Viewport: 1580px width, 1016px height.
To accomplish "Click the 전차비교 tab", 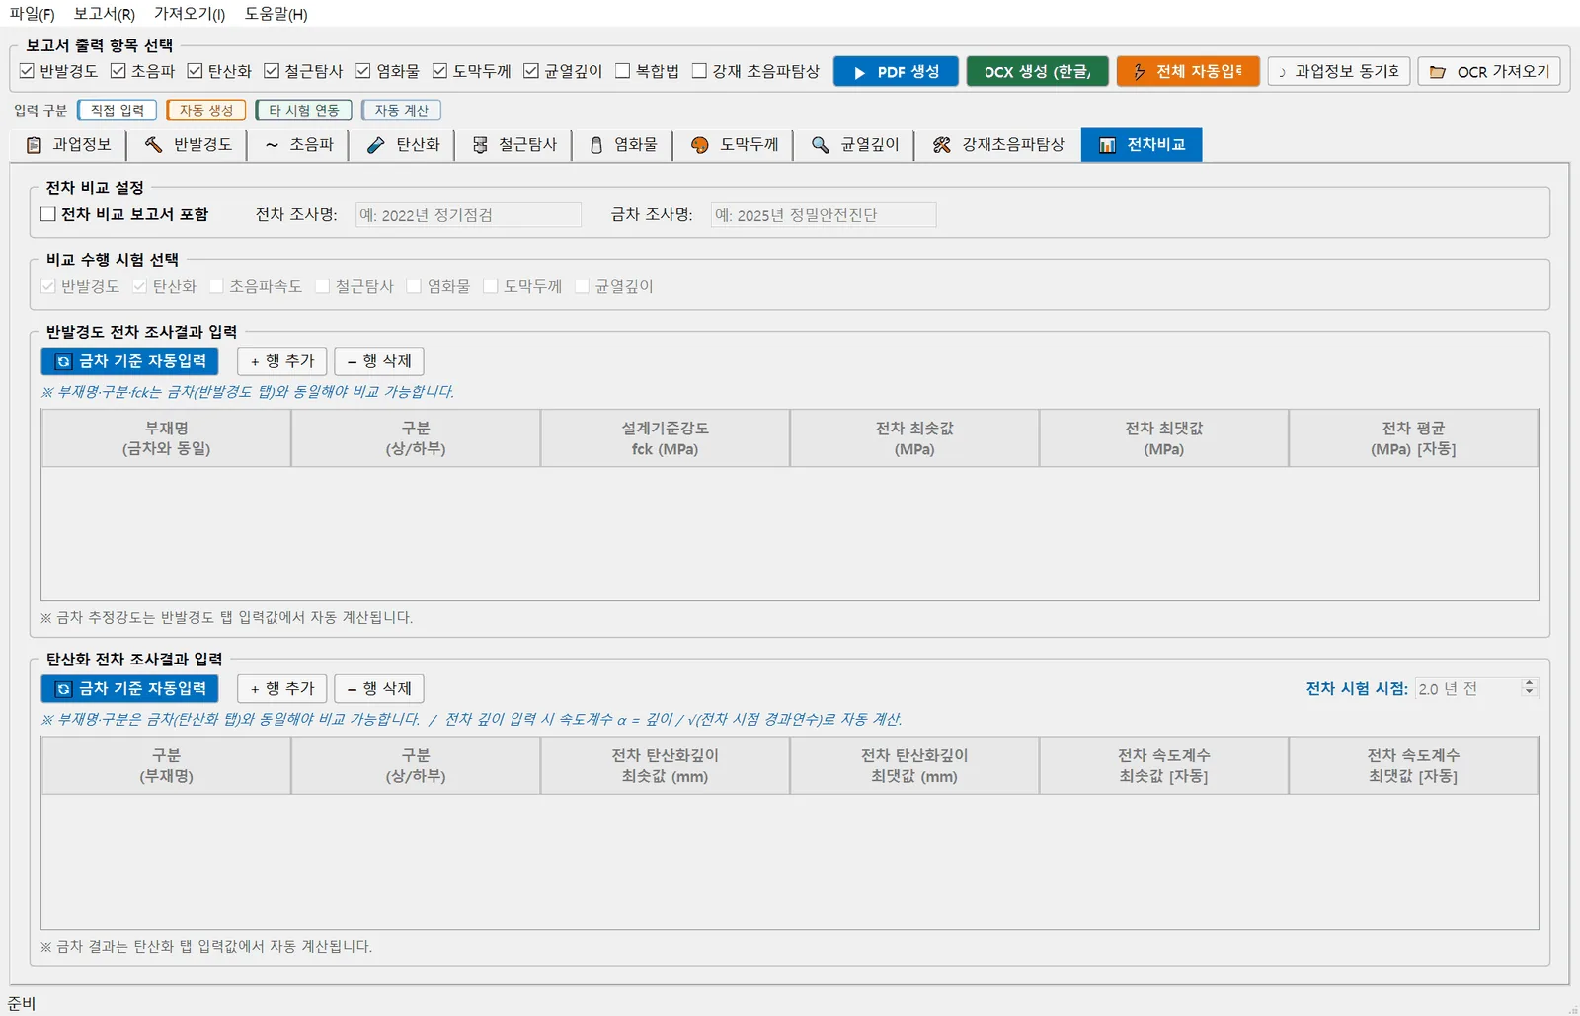I will 1142,145.
